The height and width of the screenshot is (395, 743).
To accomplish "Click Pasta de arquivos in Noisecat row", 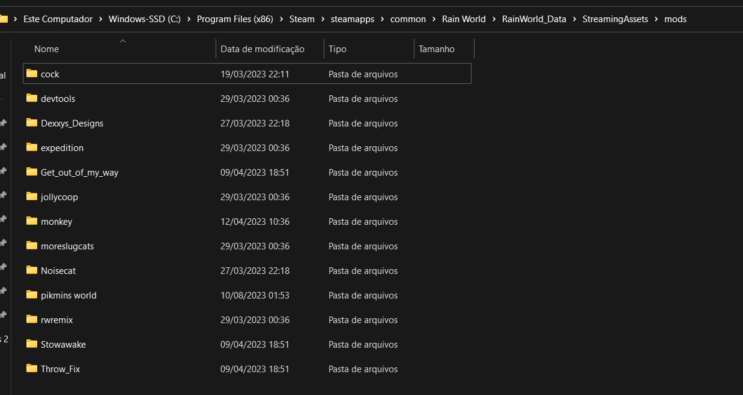I will [363, 271].
